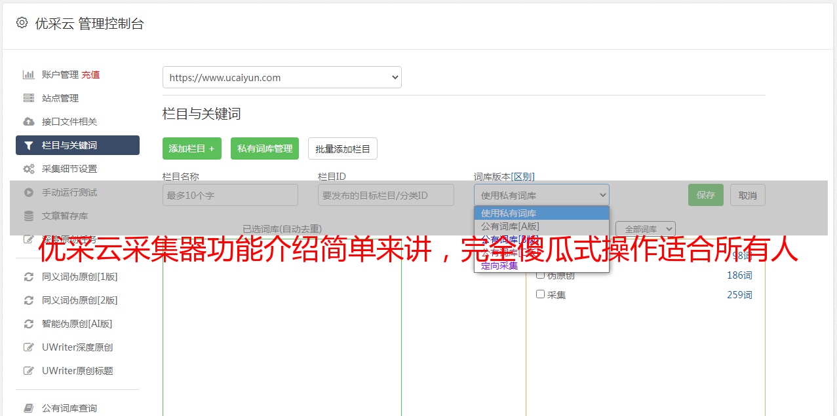This screenshot has height=416, width=837.
Task: Click the funnel icon for 栏目与关键词
Action: (28, 145)
